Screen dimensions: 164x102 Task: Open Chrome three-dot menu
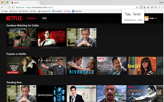click(163, 7)
